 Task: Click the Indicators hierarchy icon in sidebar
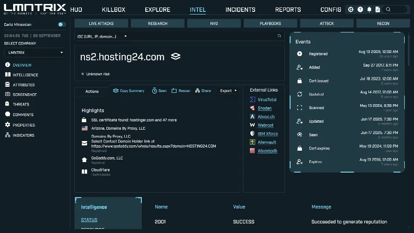click(x=7, y=135)
